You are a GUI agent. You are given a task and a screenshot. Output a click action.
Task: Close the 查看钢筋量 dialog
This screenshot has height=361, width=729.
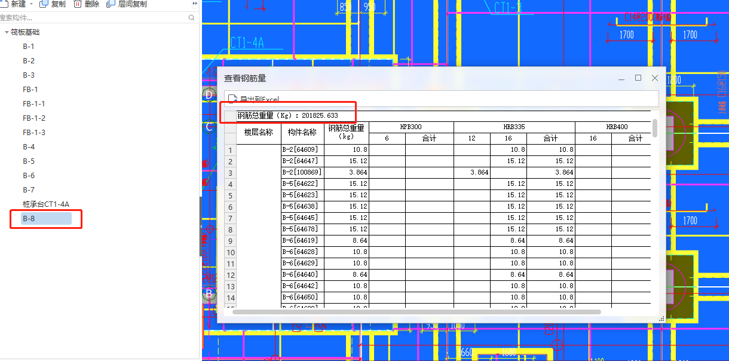tap(655, 78)
